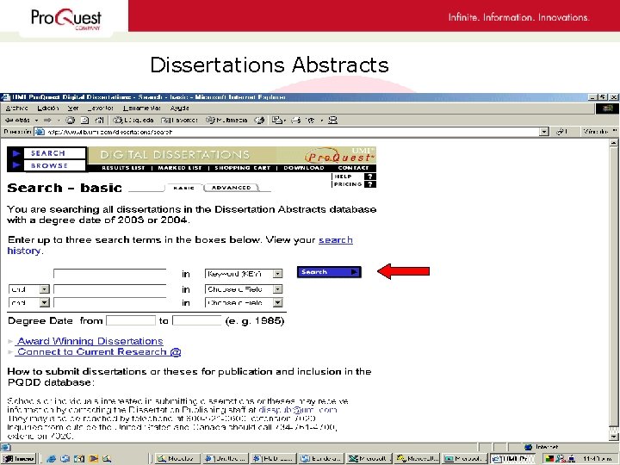Screen dimensions: 620x465
Task: Stop page loading with the Stop icon
Action: (x=71, y=121)
